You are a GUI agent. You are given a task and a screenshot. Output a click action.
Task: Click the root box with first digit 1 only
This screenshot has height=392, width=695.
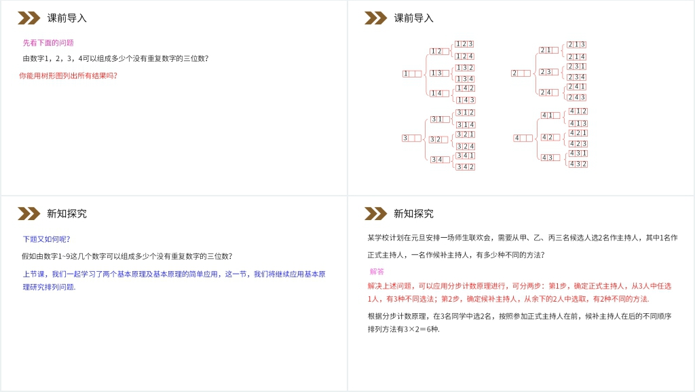tap(412, 74)
